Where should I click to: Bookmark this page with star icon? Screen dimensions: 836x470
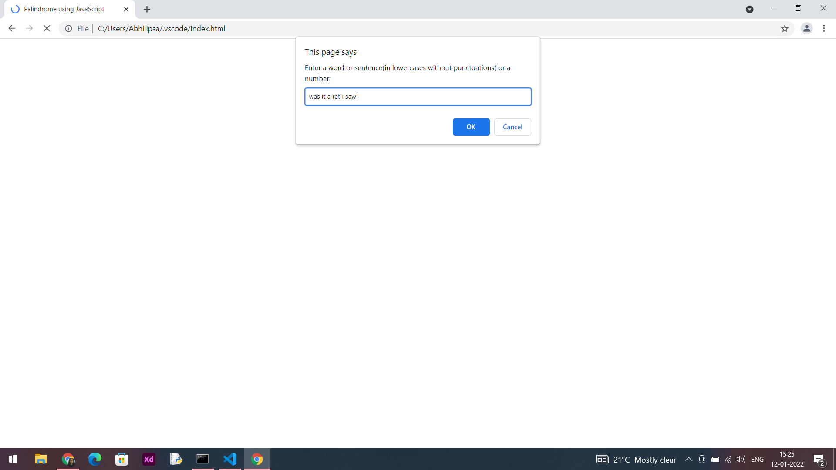click(785, 29)
